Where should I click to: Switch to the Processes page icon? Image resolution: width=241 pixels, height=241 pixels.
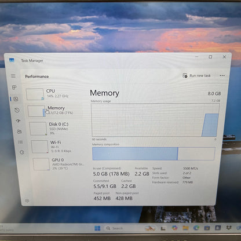pos(14,87)
